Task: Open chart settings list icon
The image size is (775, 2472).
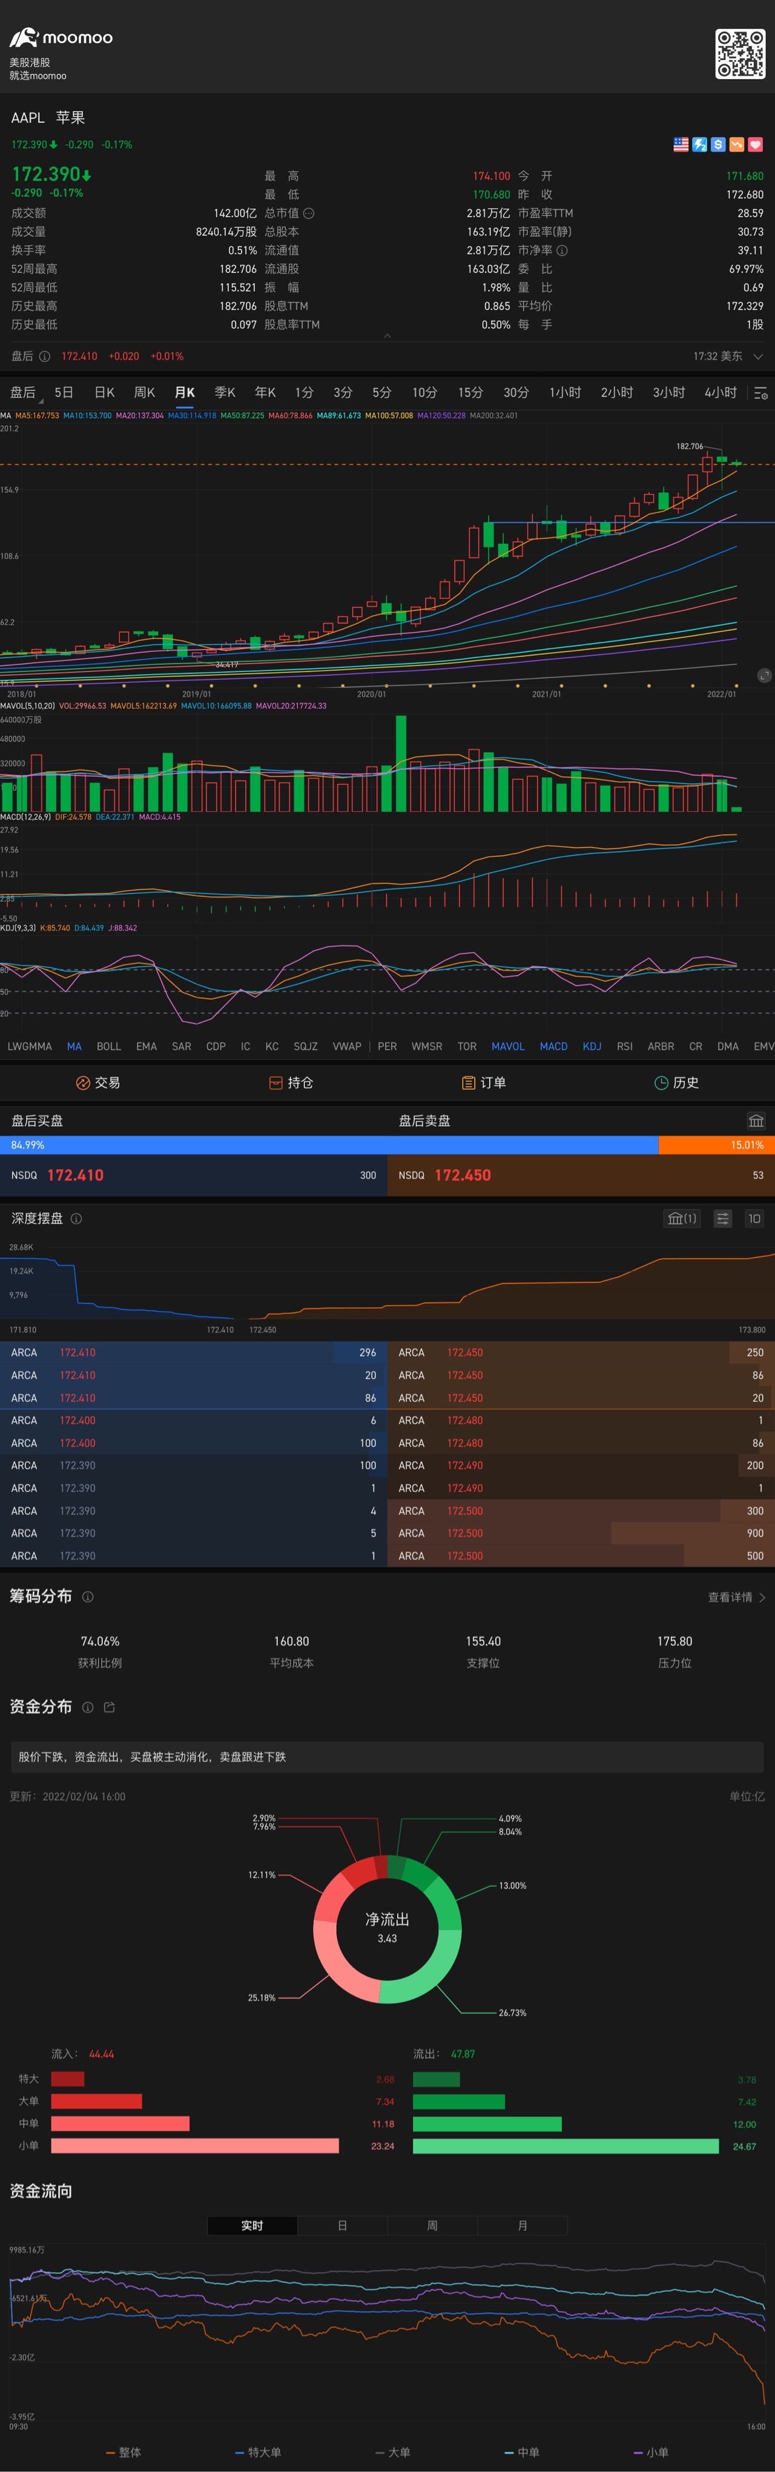Action: (x=760, y=394)
